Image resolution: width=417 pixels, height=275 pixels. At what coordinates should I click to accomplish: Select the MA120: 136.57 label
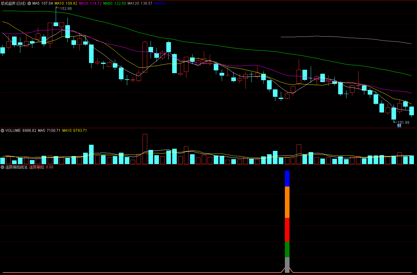point(140,3)
